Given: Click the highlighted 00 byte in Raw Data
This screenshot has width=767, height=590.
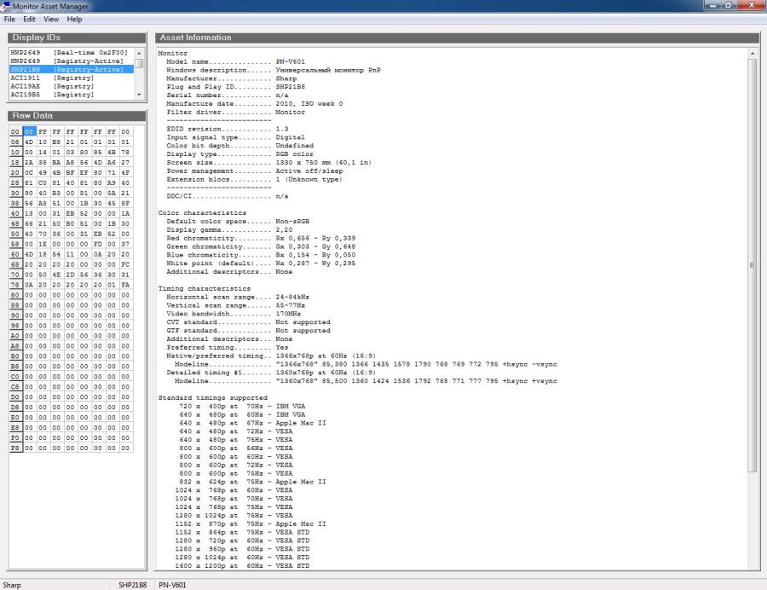Looking at the screenshot, I should pos(29,132).
